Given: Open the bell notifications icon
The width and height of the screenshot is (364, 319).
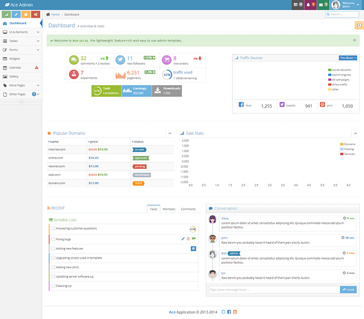Looking at the screenshot, I should click(310, 5).
